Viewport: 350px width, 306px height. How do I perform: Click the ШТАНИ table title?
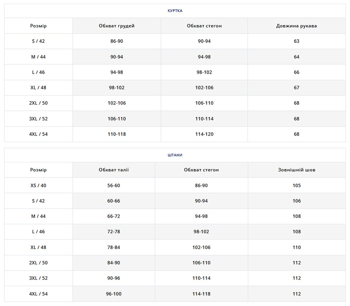pyautogui.click(x=175, y=155)
